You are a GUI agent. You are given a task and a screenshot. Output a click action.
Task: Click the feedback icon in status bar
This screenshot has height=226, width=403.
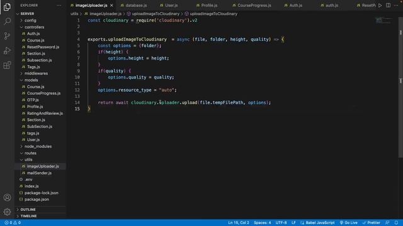point(387,223)
